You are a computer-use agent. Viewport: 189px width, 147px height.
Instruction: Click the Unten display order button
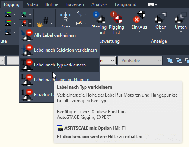coord(181,22)
